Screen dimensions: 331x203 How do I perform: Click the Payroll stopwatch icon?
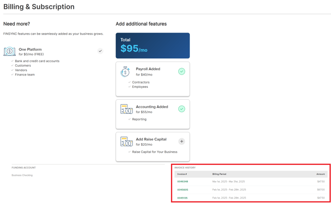(x=125, y=72)
